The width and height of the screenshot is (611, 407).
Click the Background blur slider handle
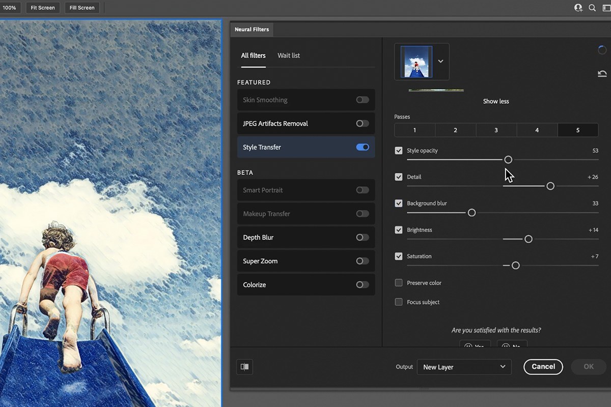[x=471, y=213]
